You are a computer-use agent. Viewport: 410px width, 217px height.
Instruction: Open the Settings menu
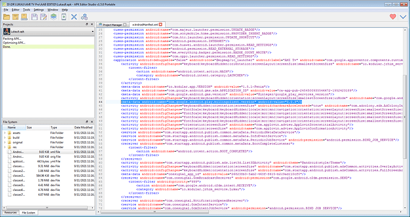click(39, 9)
